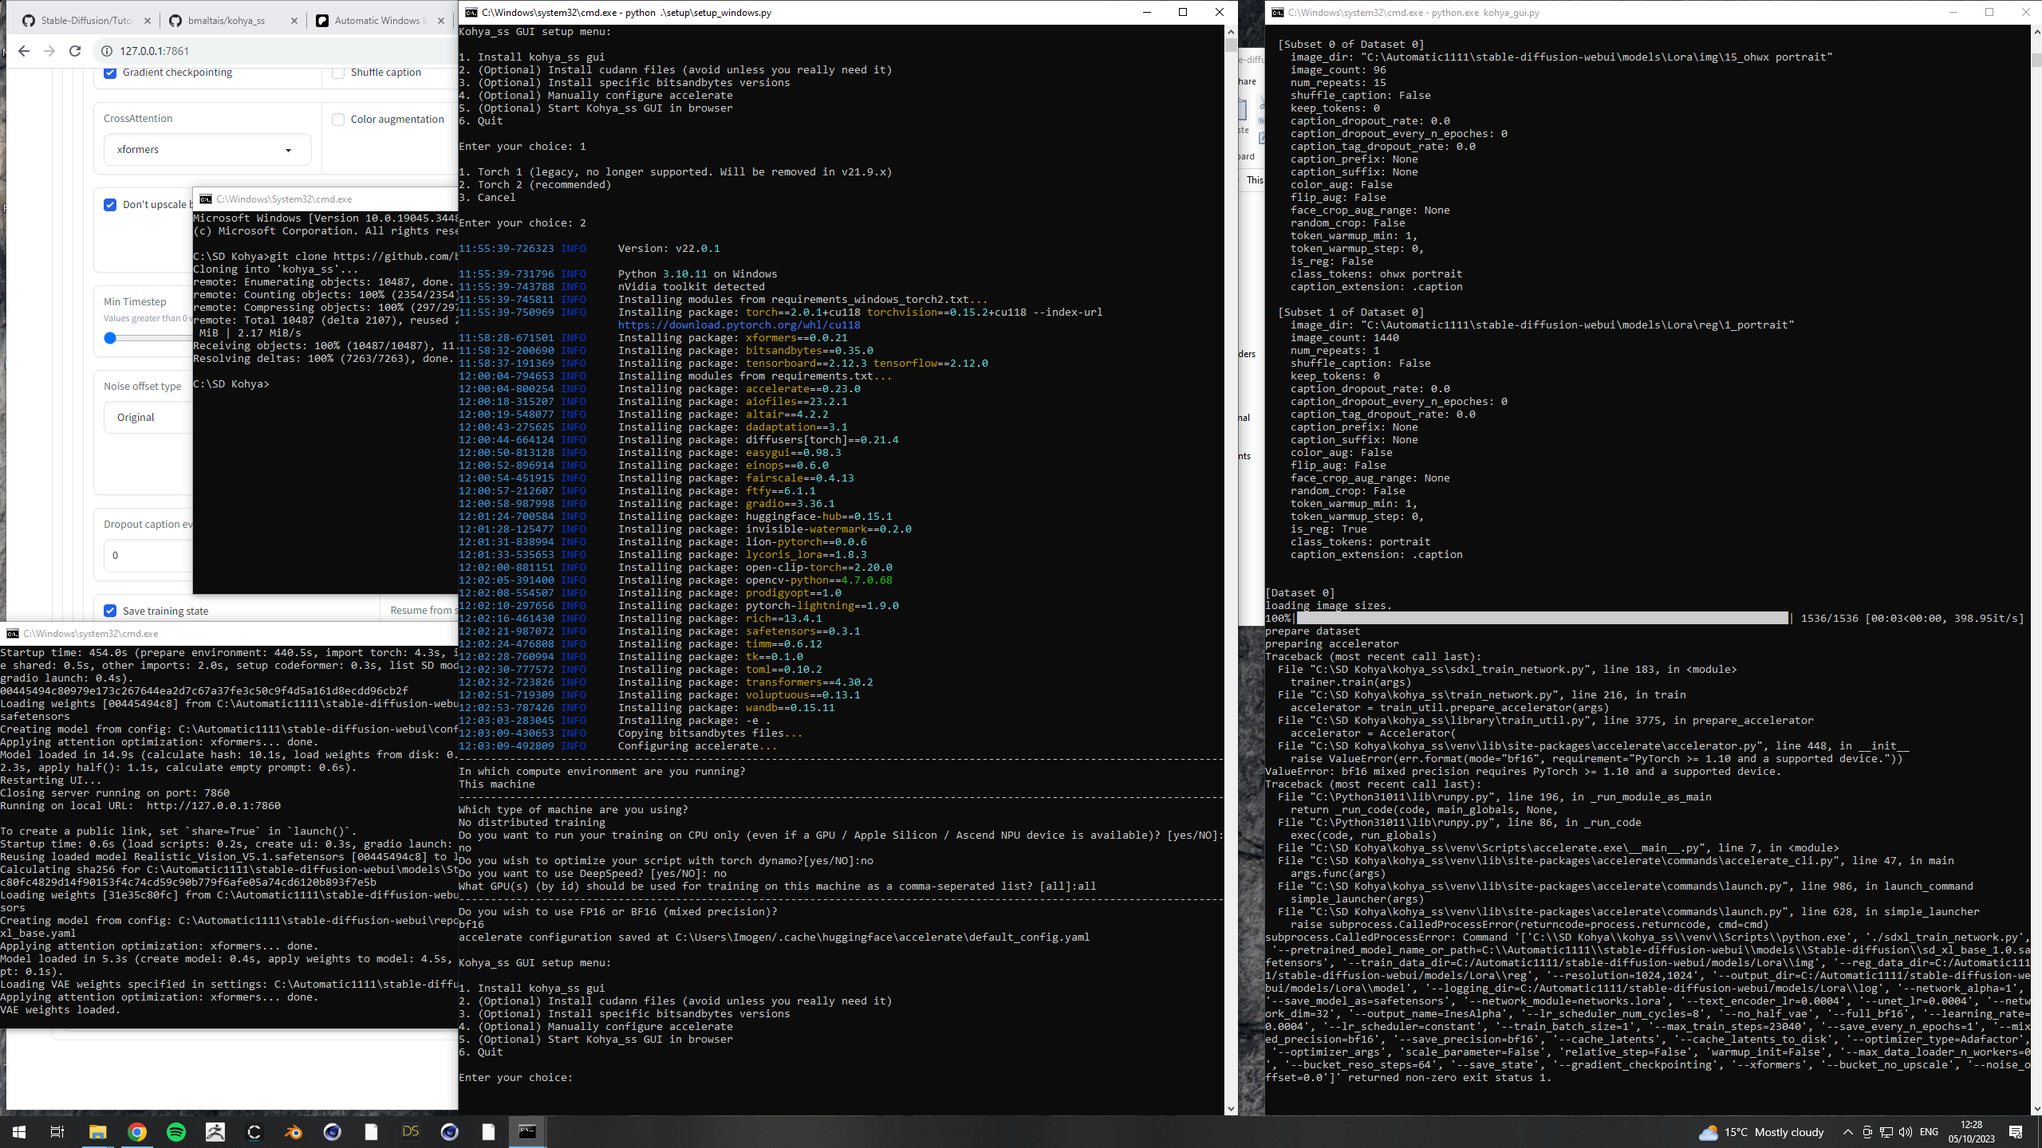This screenshot has width=2042, height=1148.
Task: Show hidden system tray icons
Action: point(1847,1132)
